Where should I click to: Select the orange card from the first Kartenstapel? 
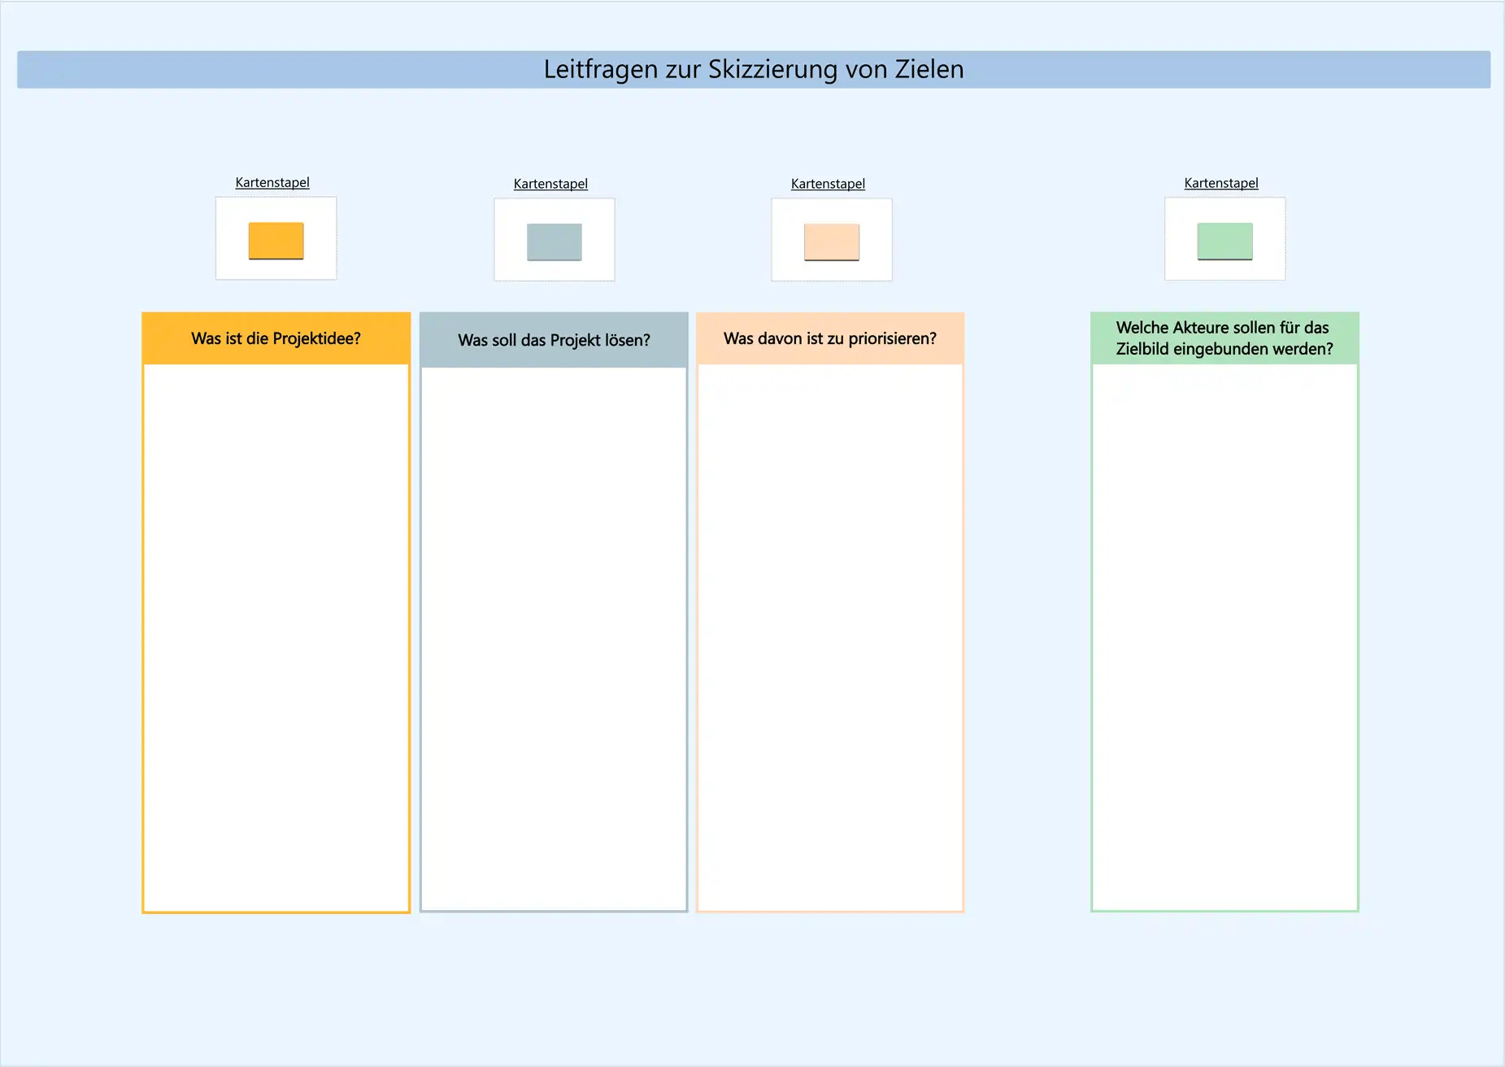[x=276, y=240]
